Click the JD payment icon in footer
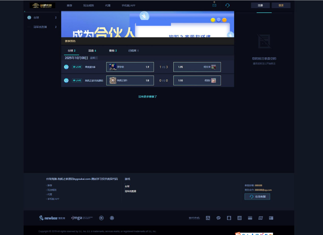323x235 pixels. click(x=240, y=218)
